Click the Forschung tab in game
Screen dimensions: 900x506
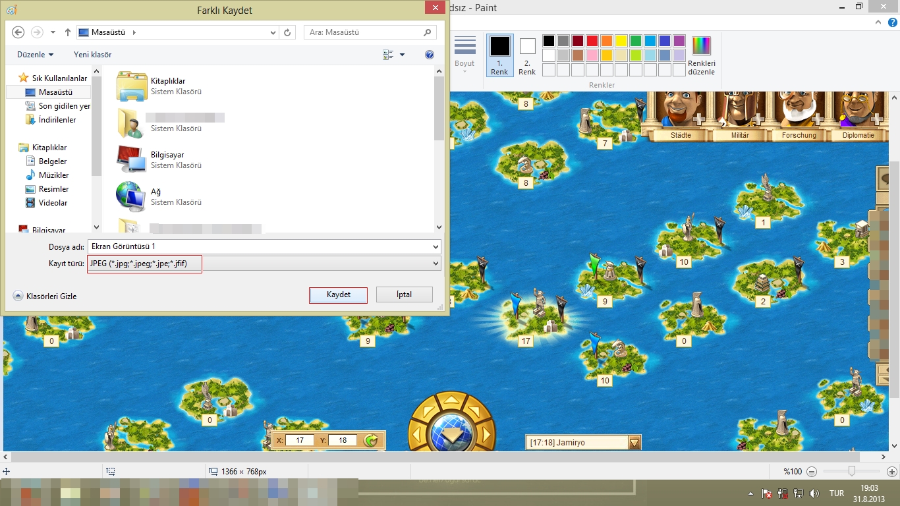pos(799,135)
